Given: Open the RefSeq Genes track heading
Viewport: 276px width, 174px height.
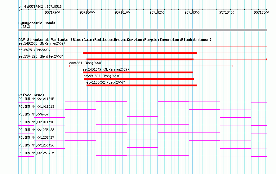Looking at the screenshot, I should [x=32, y=95].
